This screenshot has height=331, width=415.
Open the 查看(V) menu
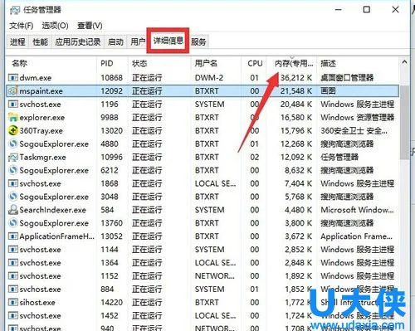tap(90, 26)
